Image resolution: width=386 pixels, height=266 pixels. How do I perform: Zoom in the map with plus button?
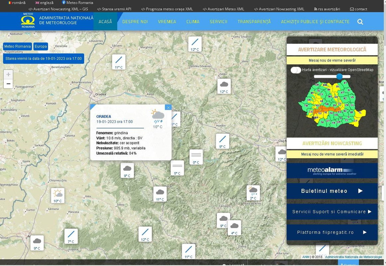[x=8, y=74]
